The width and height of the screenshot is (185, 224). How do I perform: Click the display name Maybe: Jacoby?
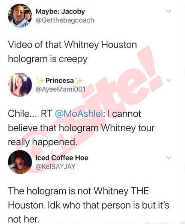tap(60, 11)
